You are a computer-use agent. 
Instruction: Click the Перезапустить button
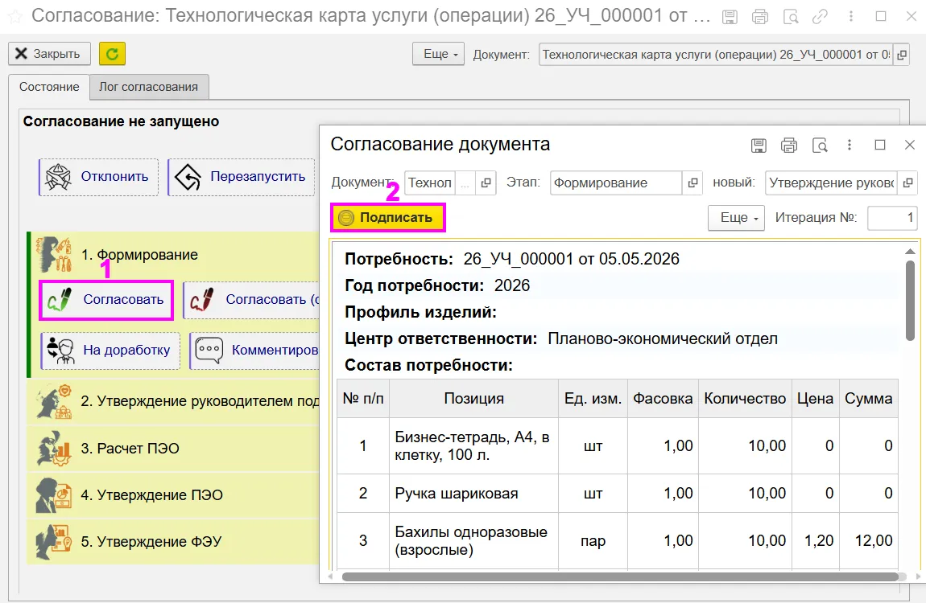click(242, 177)
